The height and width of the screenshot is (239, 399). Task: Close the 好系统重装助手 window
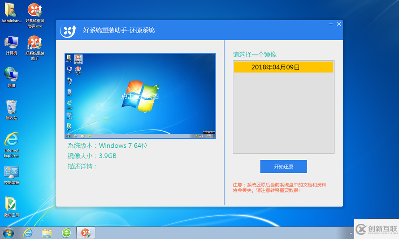point(339,24)
